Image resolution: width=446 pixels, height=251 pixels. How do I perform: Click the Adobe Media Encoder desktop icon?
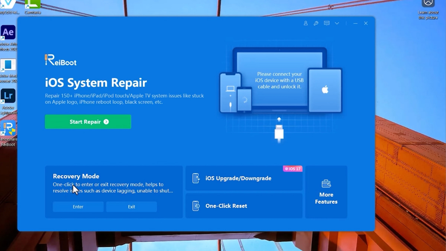8,71
